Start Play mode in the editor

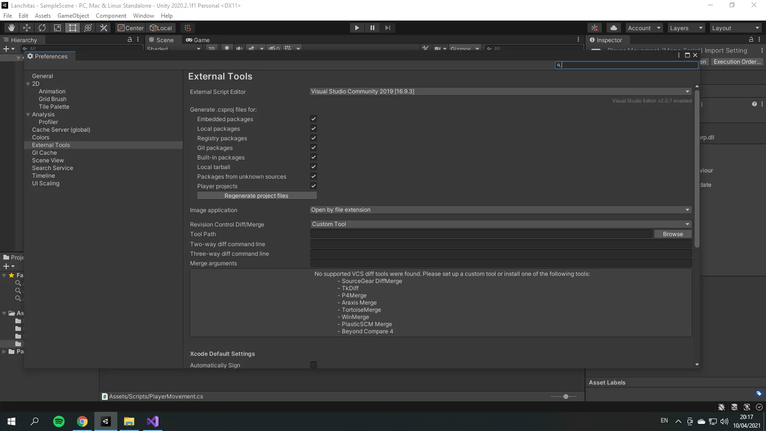pos(357,28)
